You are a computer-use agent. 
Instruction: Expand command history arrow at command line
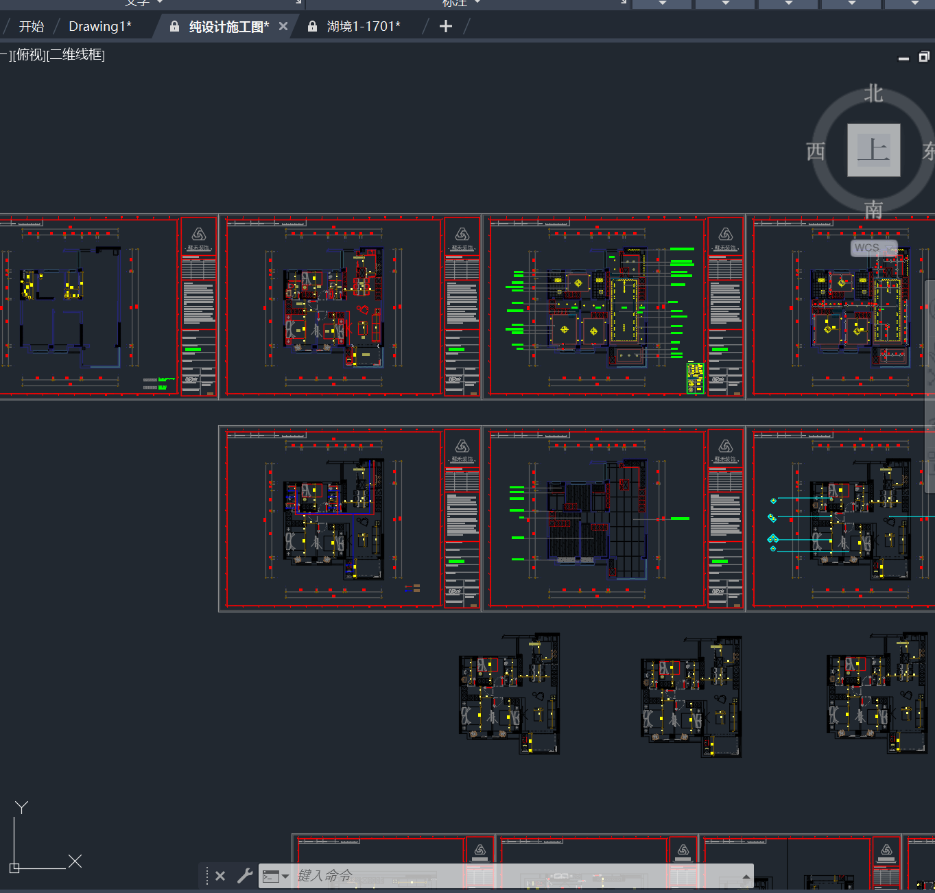746,877
